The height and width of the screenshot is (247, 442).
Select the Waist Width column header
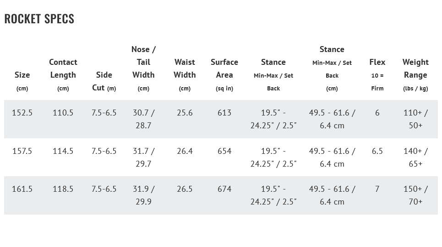coord(185,74)
